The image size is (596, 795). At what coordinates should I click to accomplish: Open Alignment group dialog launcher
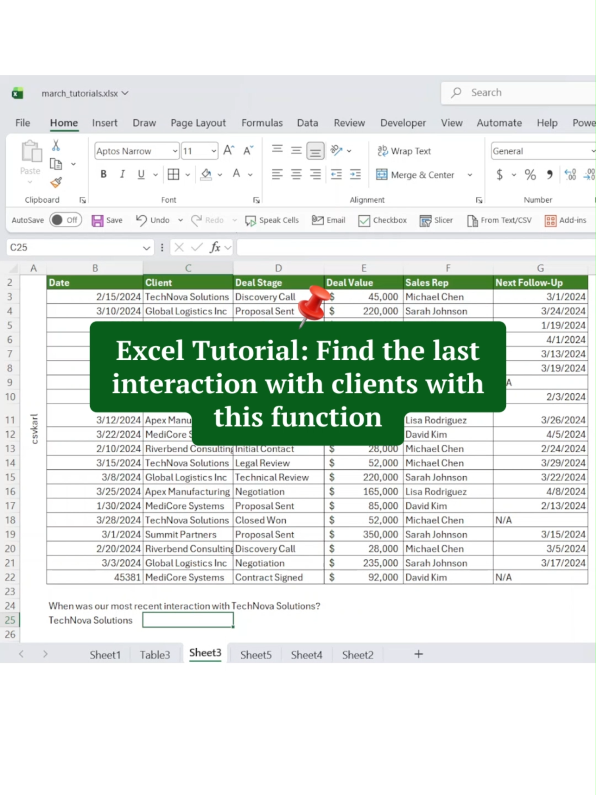point(479,200)
